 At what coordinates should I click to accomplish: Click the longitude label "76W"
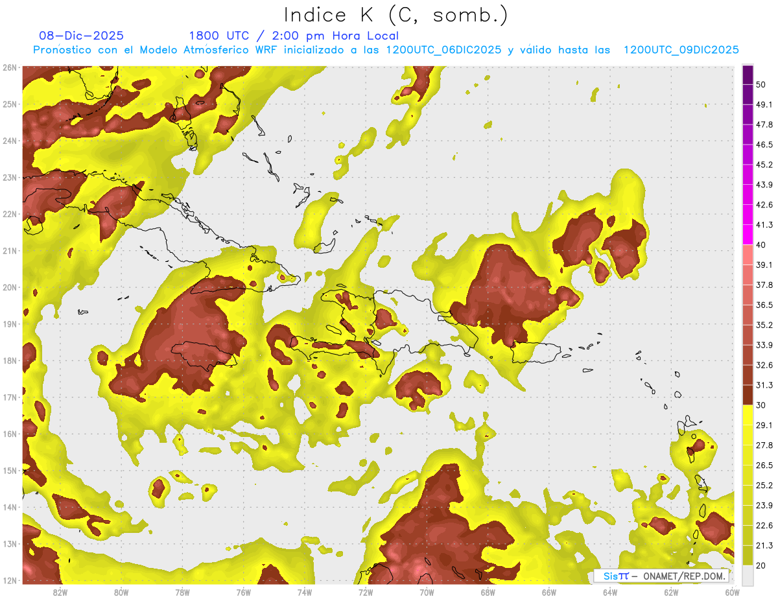(244, 592)
